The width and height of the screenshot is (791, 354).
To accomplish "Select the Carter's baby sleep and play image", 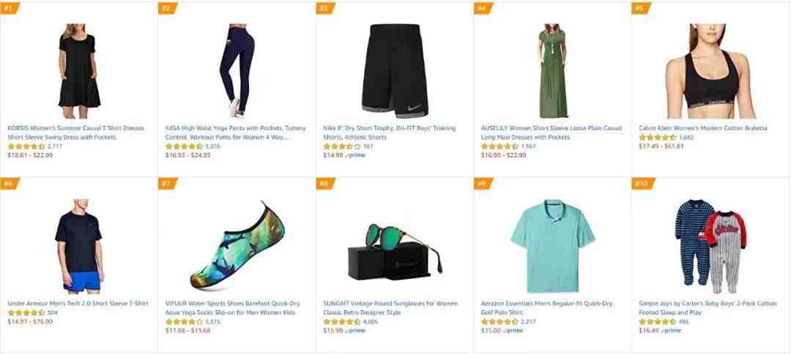I will click(710, 246).
